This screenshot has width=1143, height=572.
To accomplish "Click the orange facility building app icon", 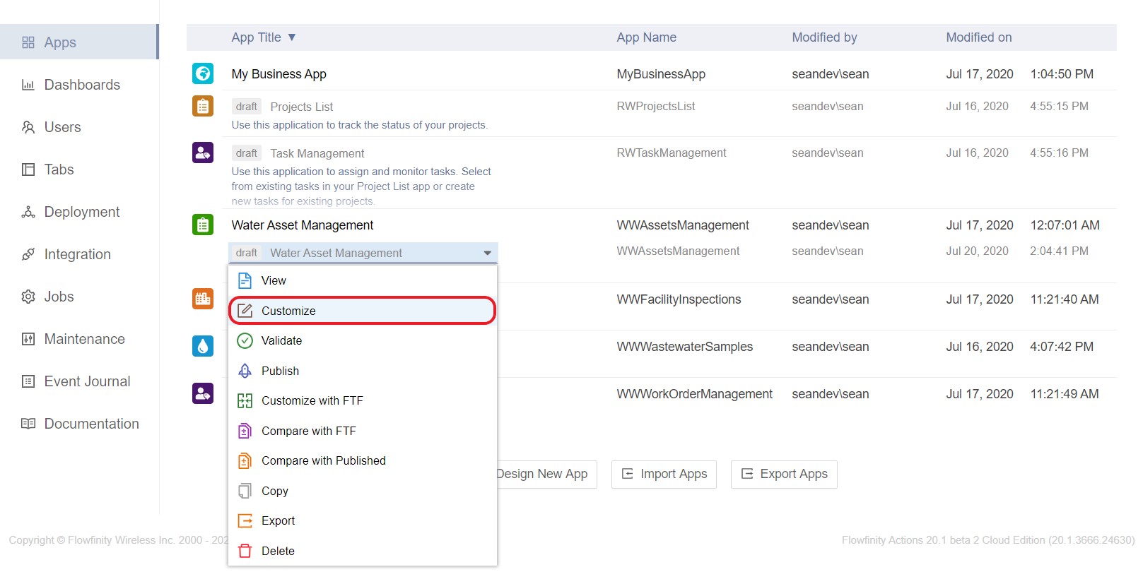I will tap(203, 299).
